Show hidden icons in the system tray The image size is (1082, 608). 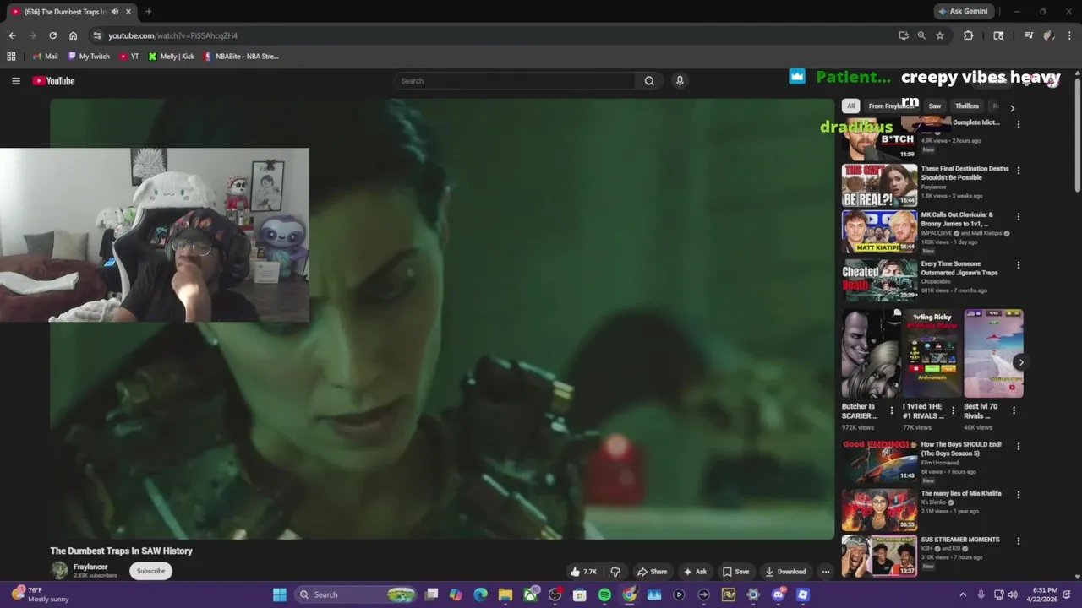click(x=963, y=594)
